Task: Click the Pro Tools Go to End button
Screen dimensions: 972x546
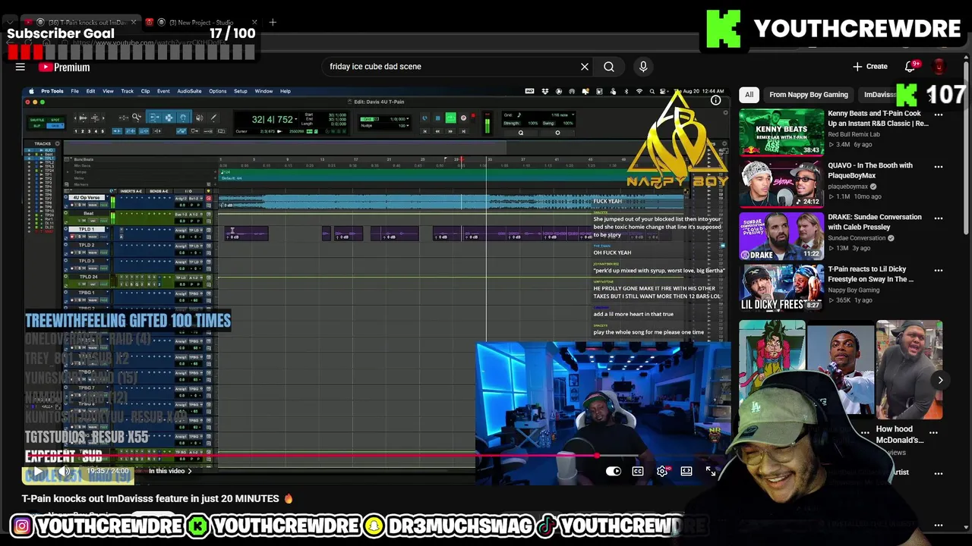Action: [463, 131]
